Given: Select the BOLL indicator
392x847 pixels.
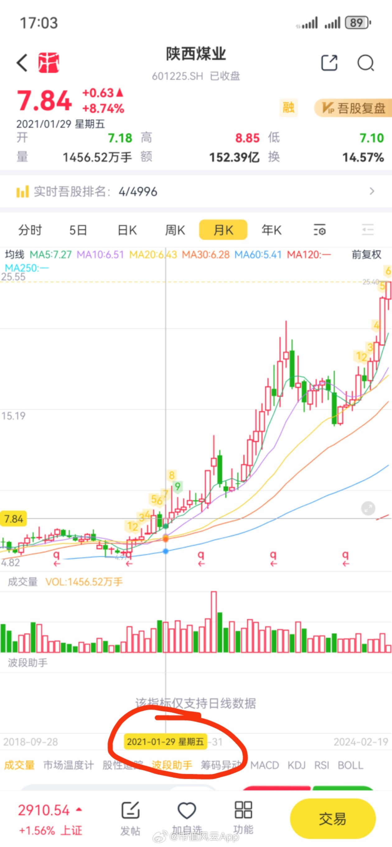Looking at the screenshot, I should pos(350,765).
